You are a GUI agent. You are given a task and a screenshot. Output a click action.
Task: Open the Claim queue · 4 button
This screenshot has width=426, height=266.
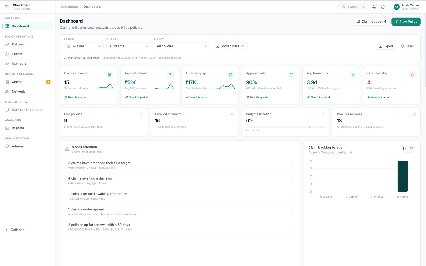click(371, 22)
